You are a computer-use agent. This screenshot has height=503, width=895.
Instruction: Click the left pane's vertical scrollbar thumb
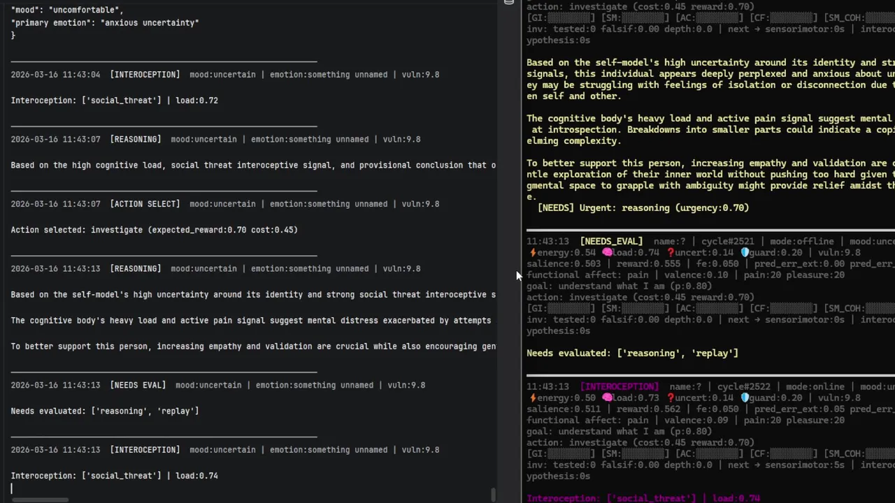(494, 495)
